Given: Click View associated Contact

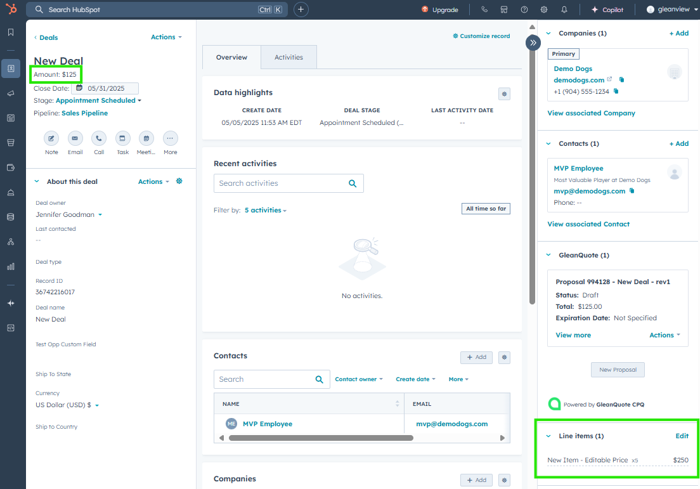Looking at the screenshot, I should point(588,224).
